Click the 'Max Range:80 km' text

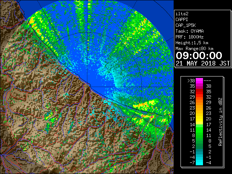[x=194, y=49]
